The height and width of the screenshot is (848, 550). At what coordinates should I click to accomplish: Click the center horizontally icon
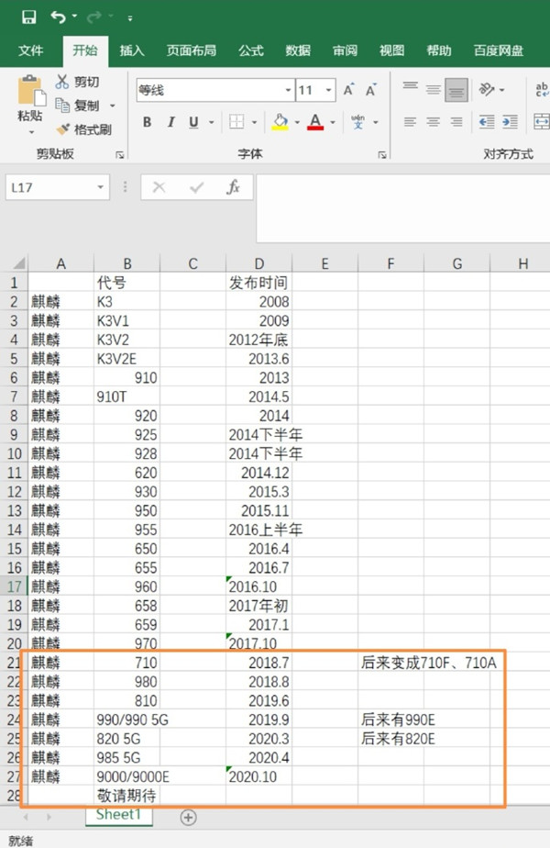[434, 122]
